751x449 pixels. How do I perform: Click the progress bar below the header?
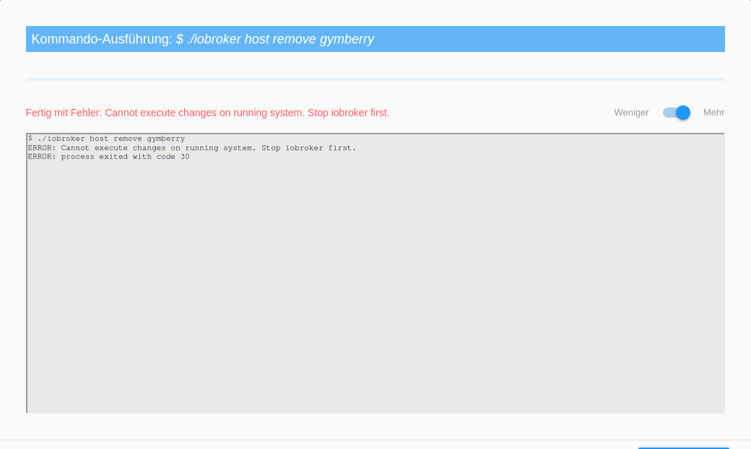375,77
